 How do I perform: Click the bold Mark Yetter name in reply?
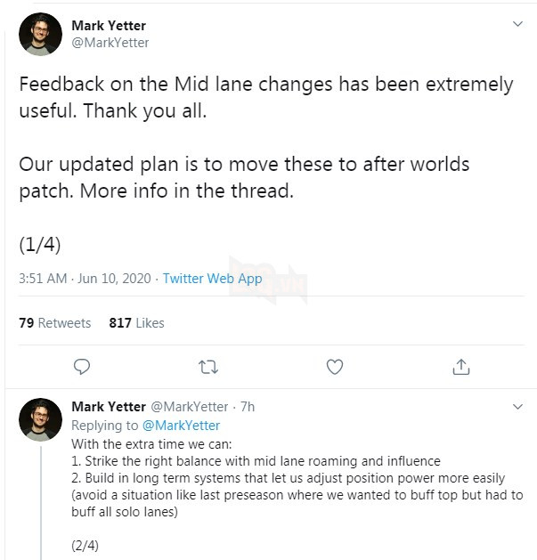coord(114,407)
